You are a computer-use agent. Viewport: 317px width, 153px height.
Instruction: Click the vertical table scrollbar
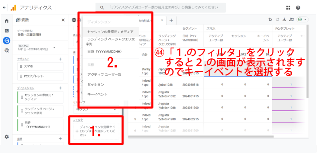point(307,62)
